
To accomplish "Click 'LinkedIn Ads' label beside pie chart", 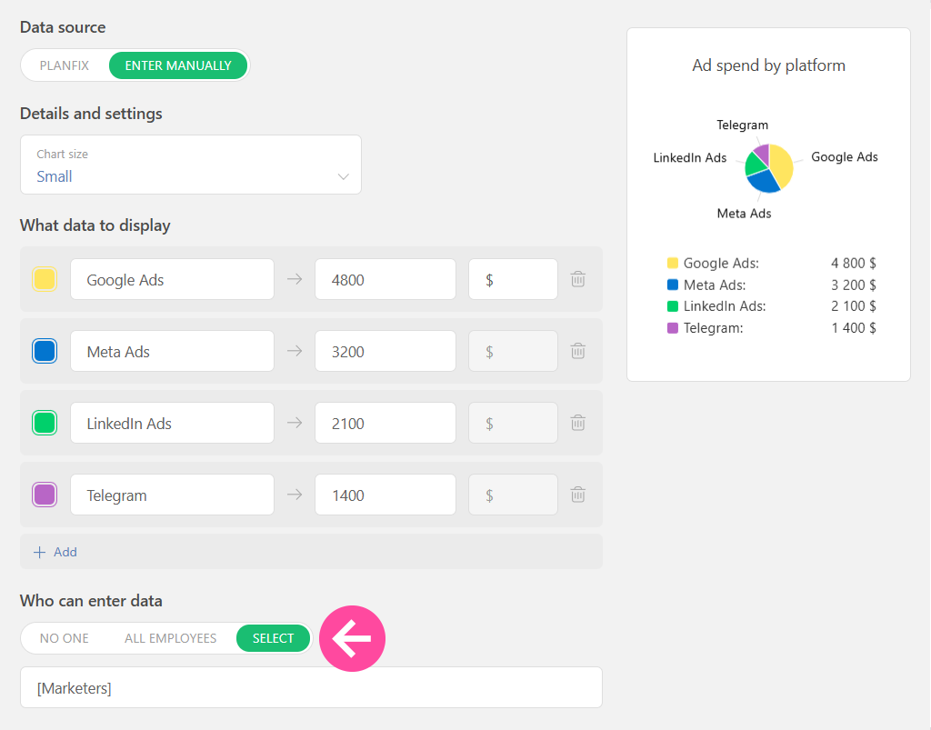I will [x=690, y=157].
